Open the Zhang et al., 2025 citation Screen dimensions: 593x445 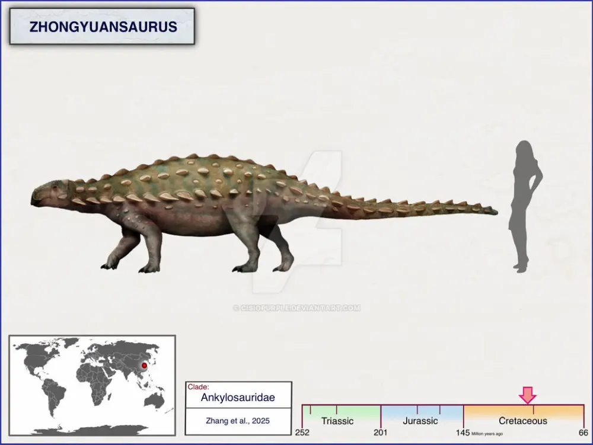point(238,421)
